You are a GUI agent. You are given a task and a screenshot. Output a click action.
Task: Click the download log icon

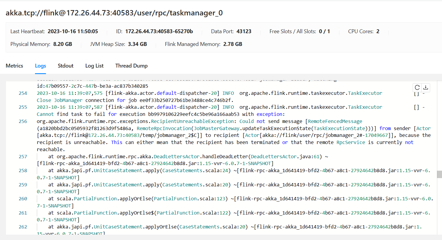point(426,87)
